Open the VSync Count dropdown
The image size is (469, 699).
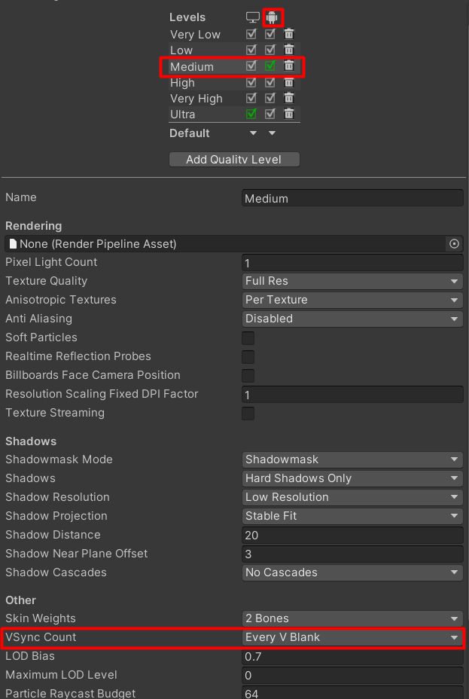[352, 637]
